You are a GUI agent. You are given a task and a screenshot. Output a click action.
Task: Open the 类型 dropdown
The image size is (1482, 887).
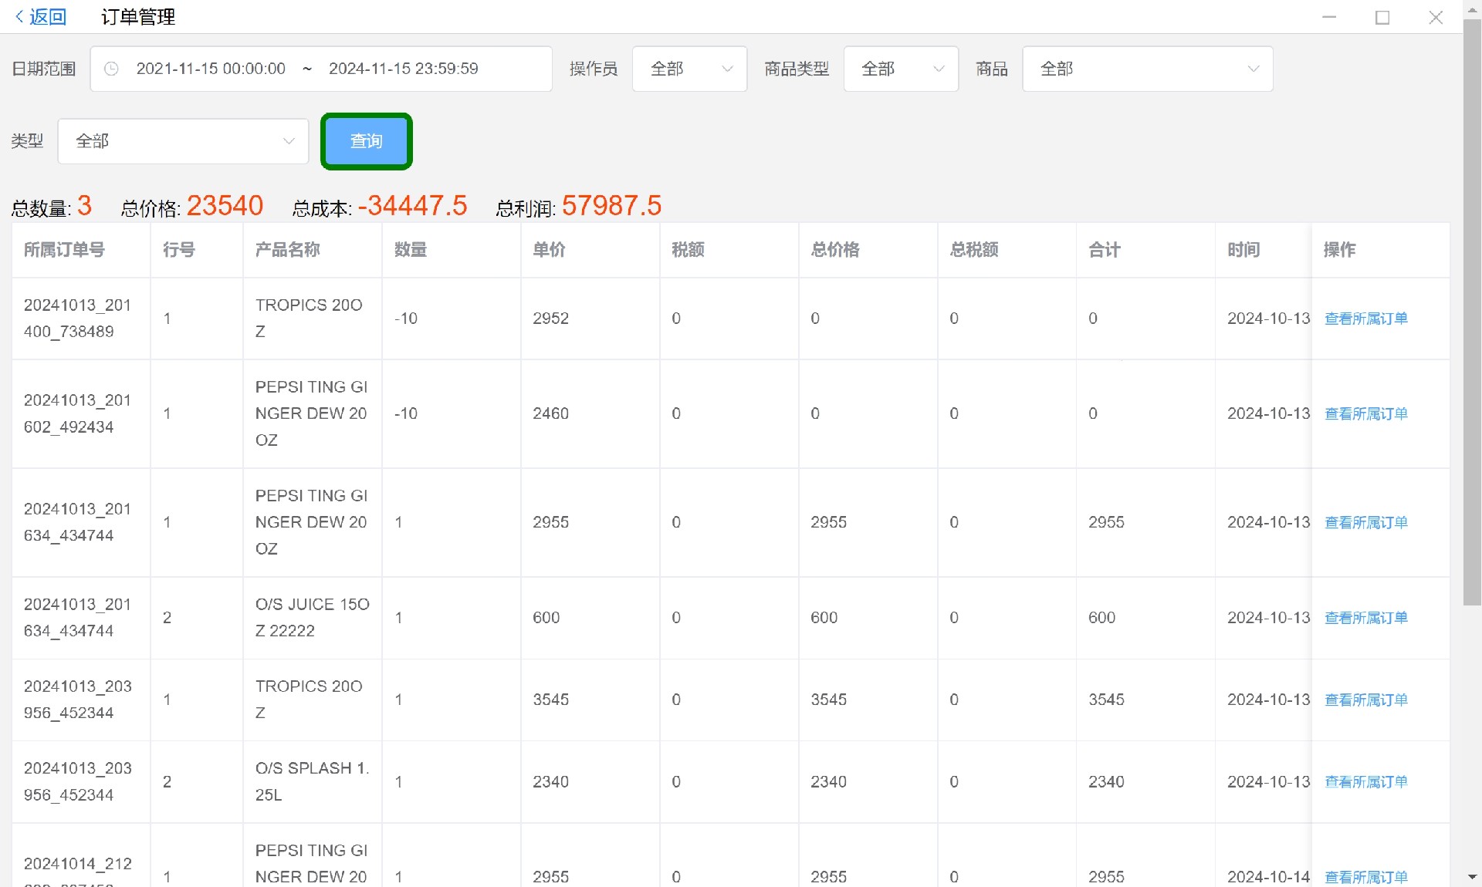[x=183, y=141]
